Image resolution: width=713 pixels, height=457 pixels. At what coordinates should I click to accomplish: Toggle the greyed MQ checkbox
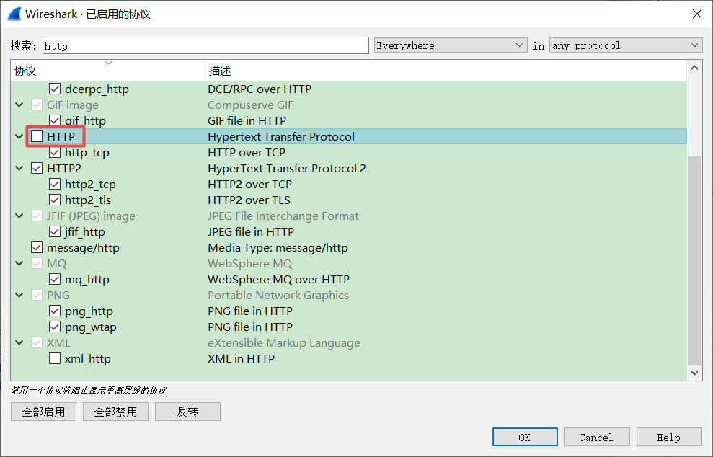click(37, 263)
